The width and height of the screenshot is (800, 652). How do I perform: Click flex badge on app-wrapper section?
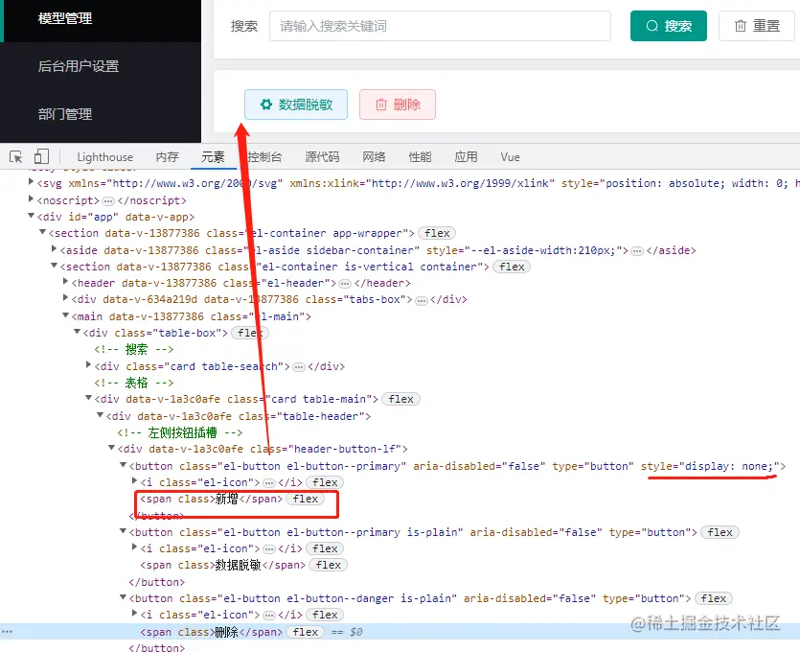pos(437,233)
